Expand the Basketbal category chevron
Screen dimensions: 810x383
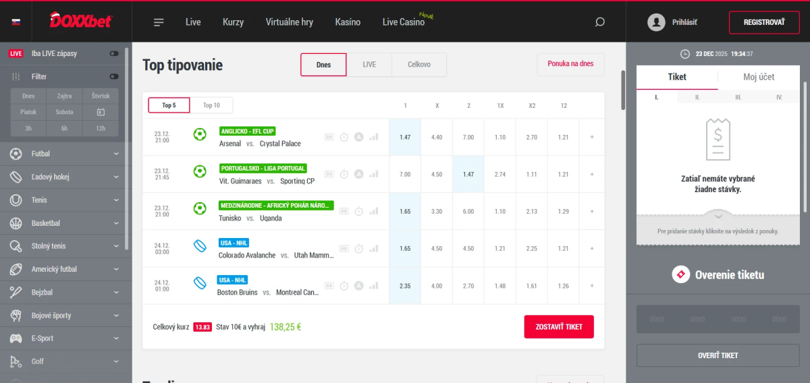116,223
